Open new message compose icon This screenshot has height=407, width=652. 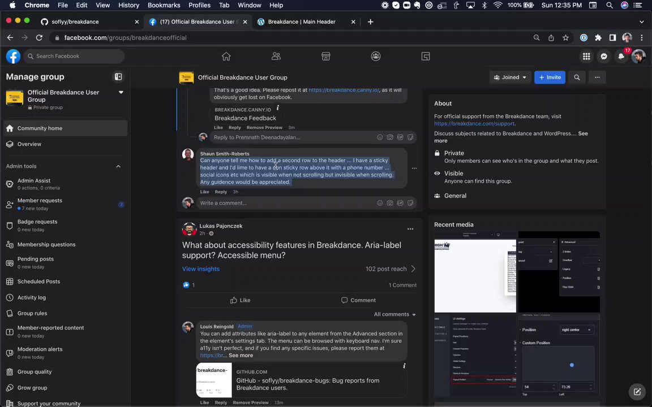637,391
